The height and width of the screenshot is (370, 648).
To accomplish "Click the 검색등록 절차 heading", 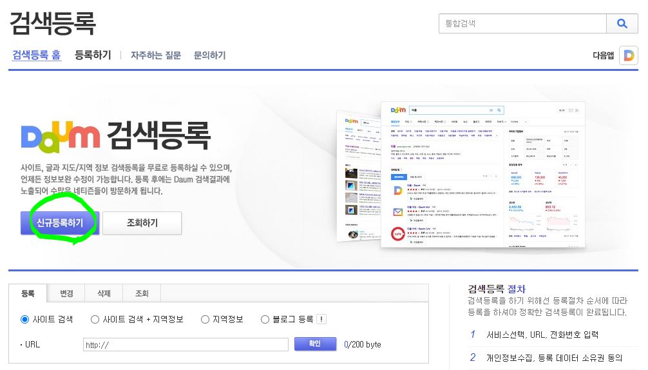I will pos(497,289).
